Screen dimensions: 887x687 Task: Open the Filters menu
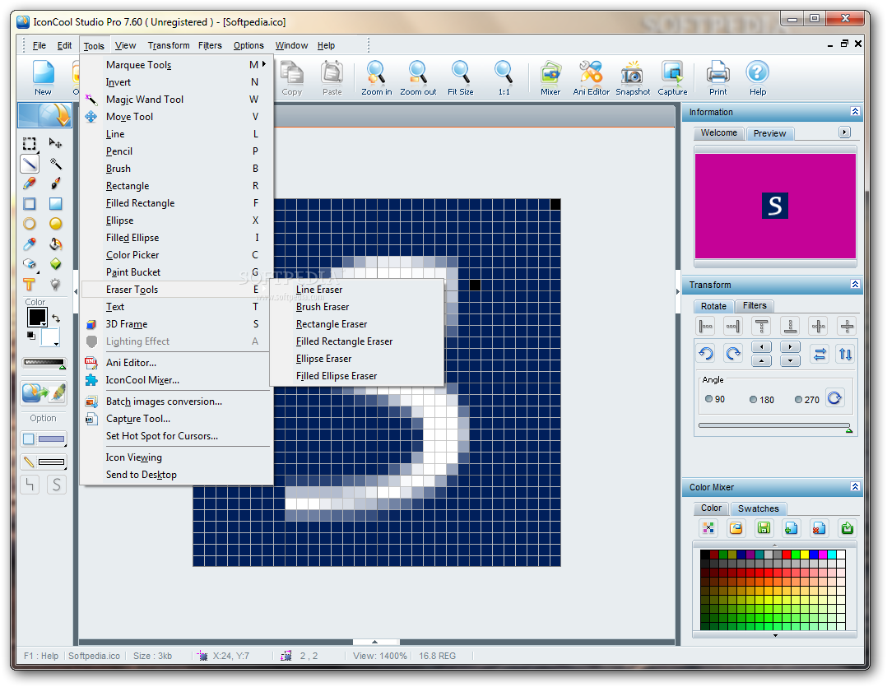210,45
